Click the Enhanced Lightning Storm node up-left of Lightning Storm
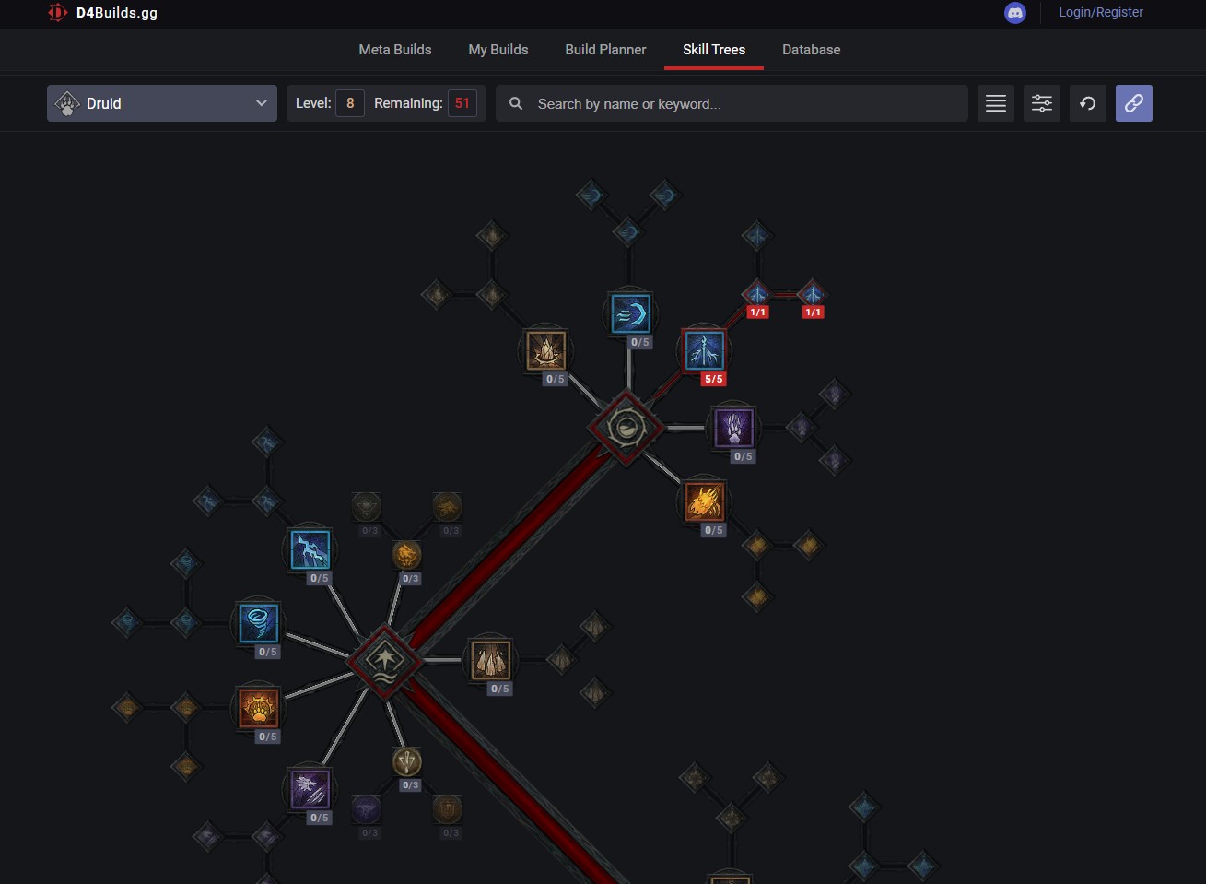Viewport: 1206px width, 884px height. [x=266, y=501]
